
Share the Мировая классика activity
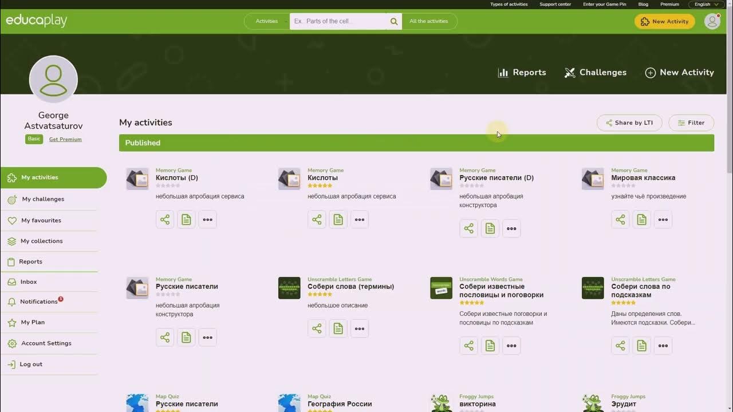tap(620, 219)
